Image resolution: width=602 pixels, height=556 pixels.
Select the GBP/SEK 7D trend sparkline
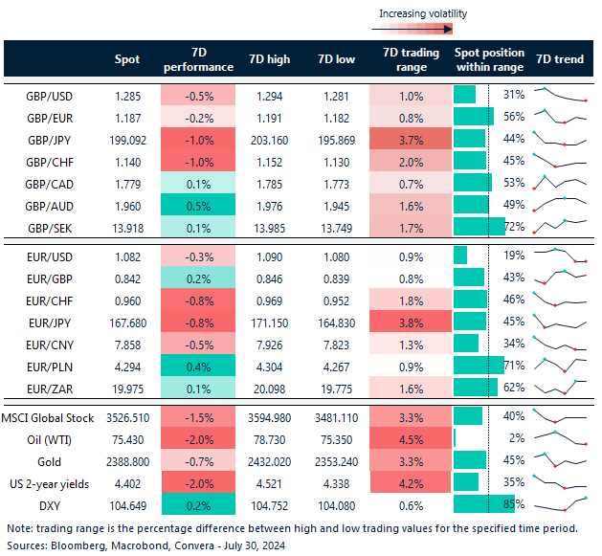tap(560, 226)
